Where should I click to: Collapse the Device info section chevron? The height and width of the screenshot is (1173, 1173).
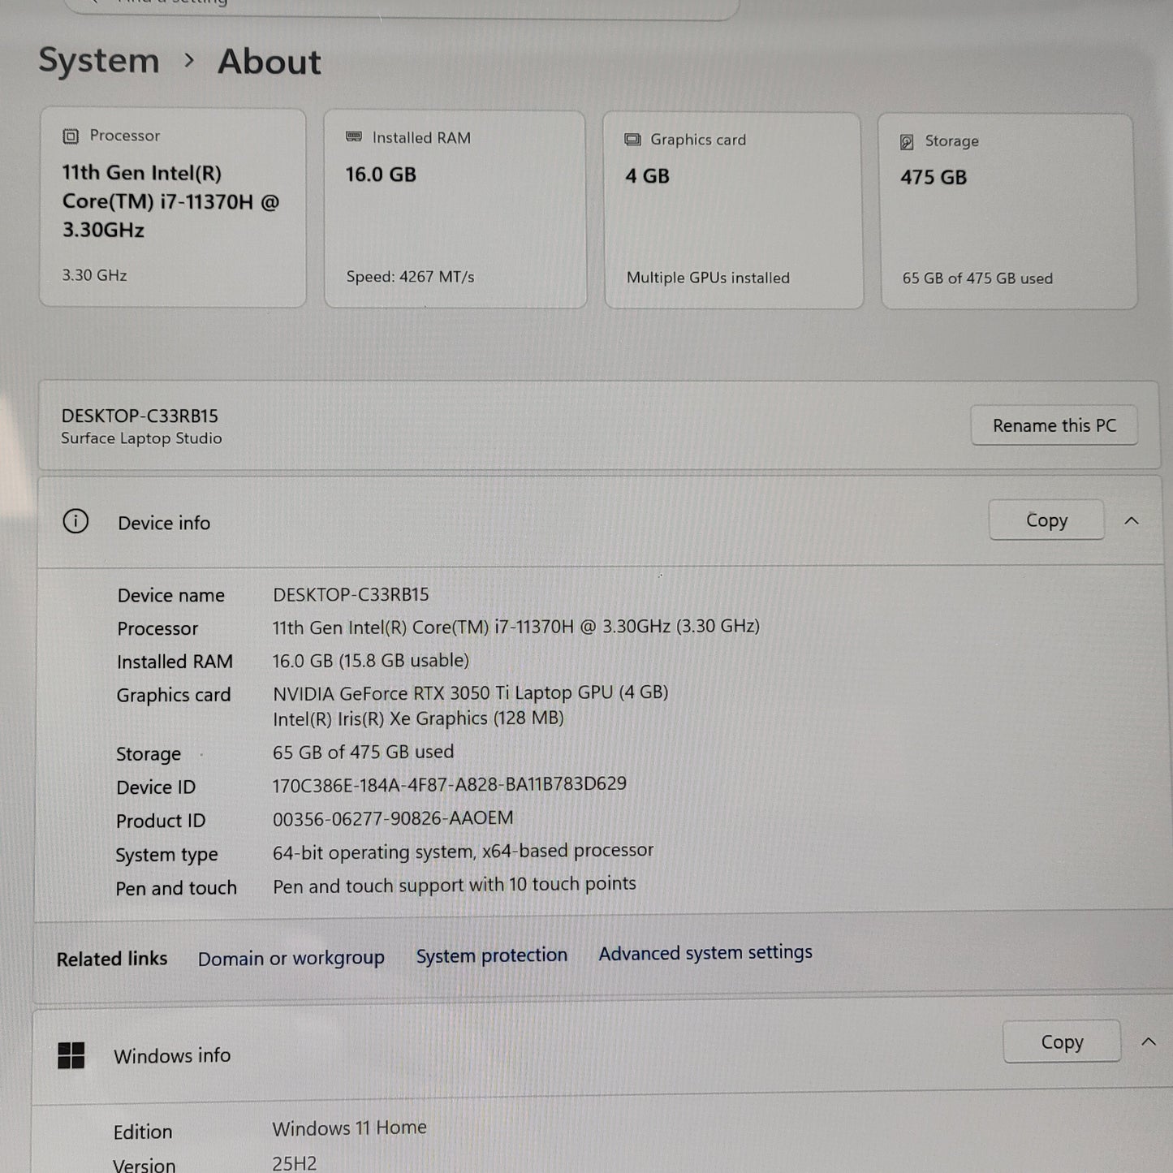click(1132, 521)
